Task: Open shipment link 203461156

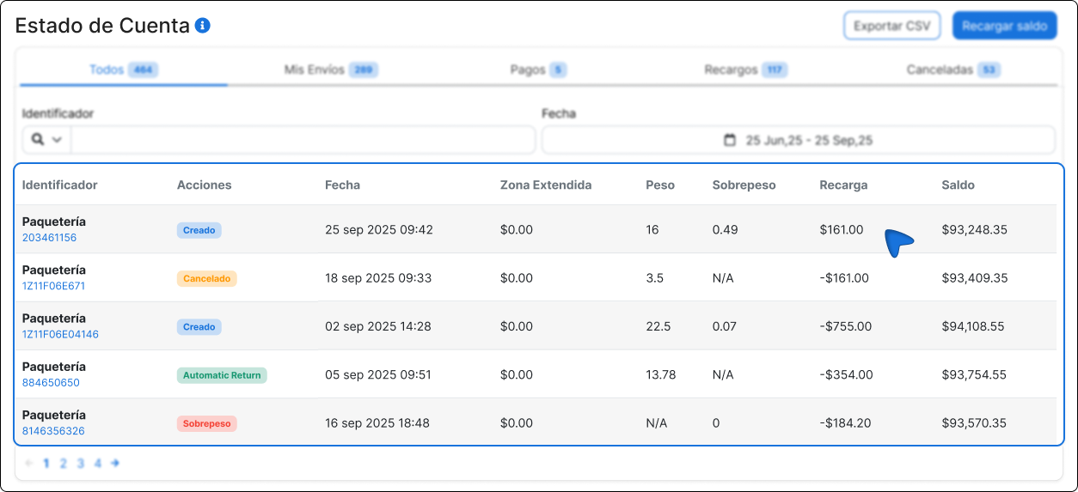Action: 49,238
